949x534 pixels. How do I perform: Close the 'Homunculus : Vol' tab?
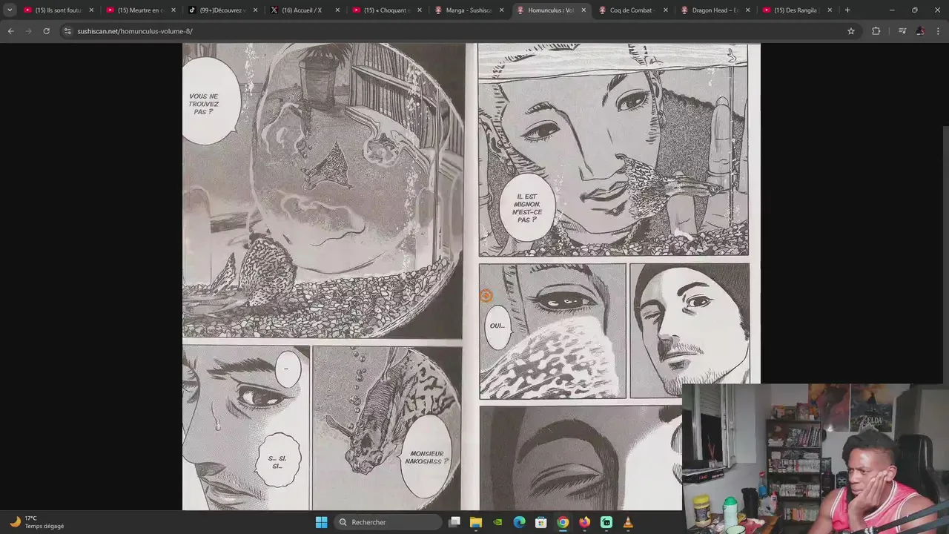pyautogui.click(x=583, y=10)
